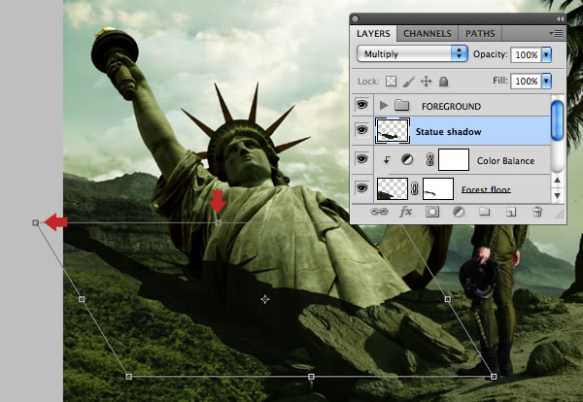Toggle lock position move icon

[x=427, y=81]
